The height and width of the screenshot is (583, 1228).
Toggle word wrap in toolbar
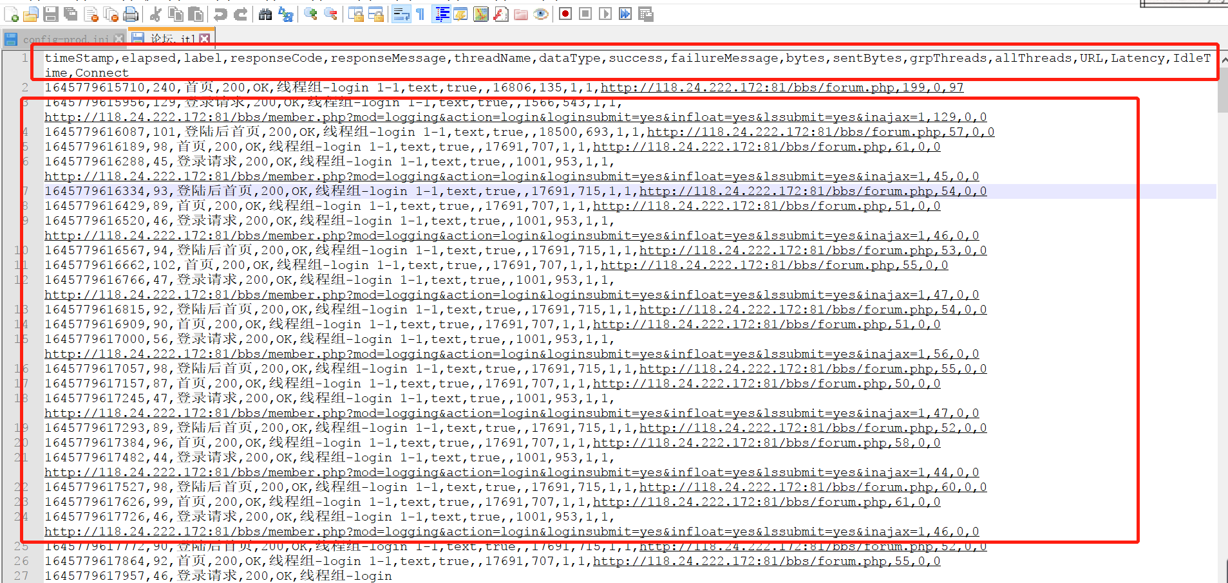(x=401, y=14)
